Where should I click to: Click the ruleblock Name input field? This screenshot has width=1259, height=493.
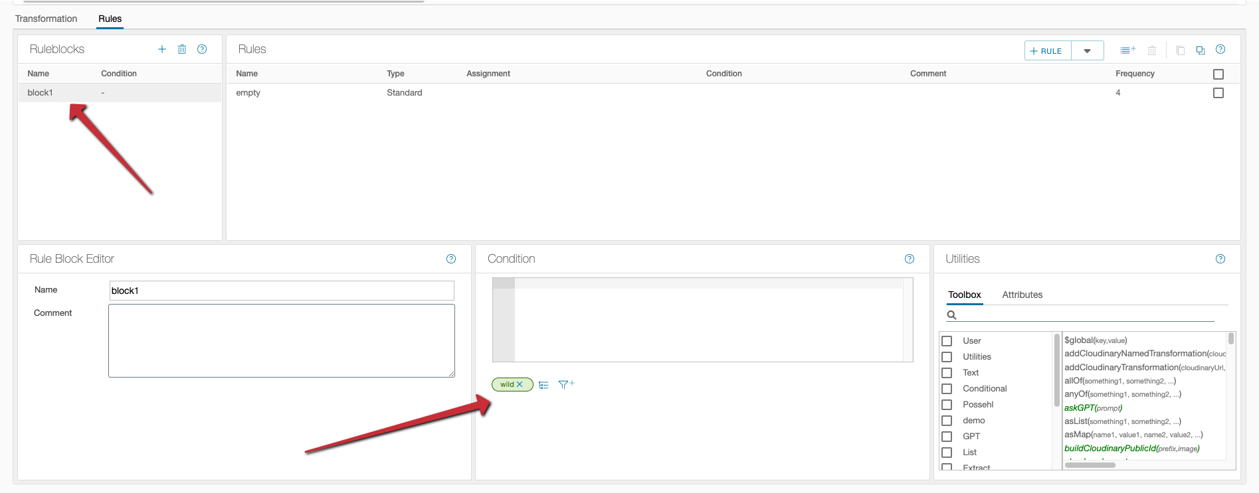point(281,291)
